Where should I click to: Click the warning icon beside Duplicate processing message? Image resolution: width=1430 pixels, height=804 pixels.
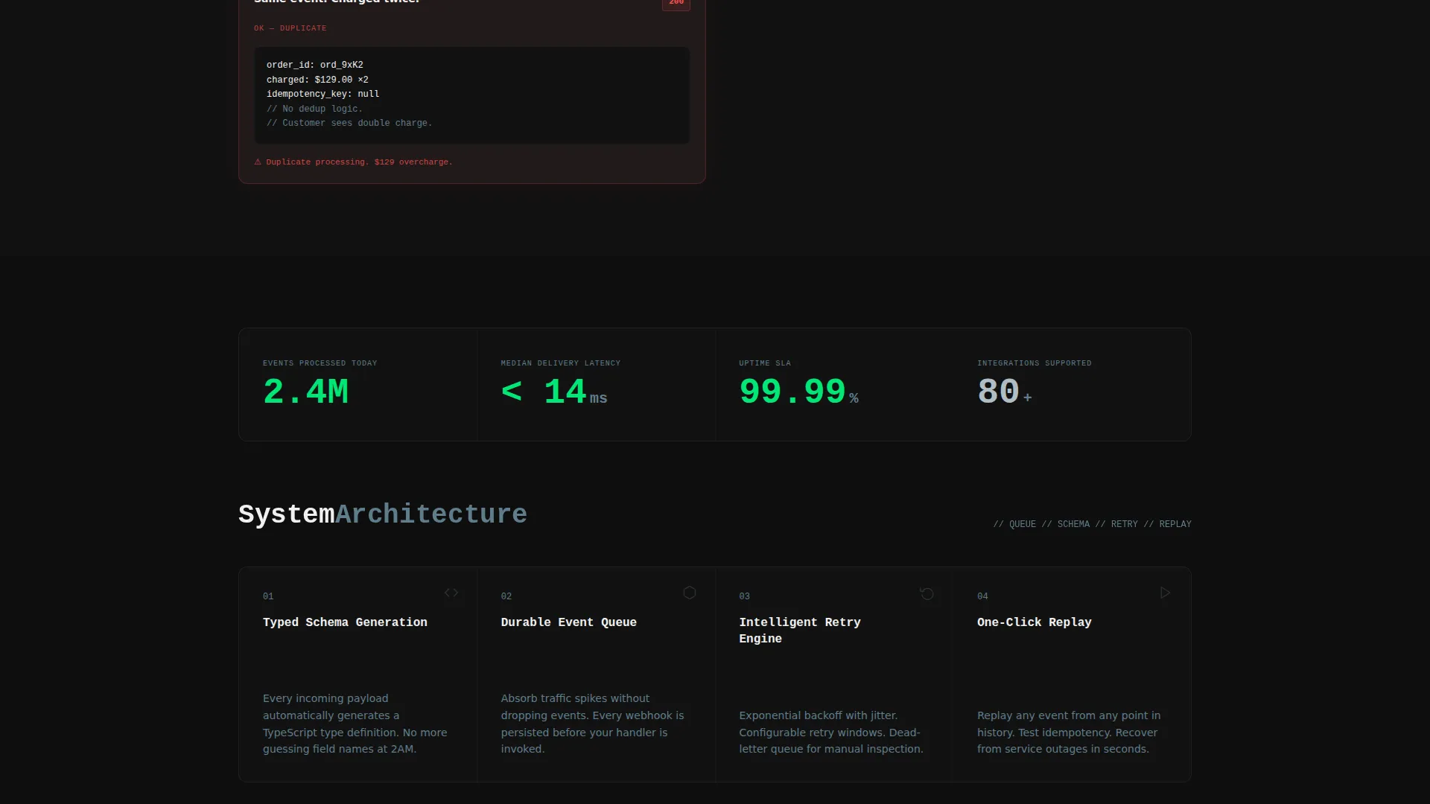[x=258, y=162]
